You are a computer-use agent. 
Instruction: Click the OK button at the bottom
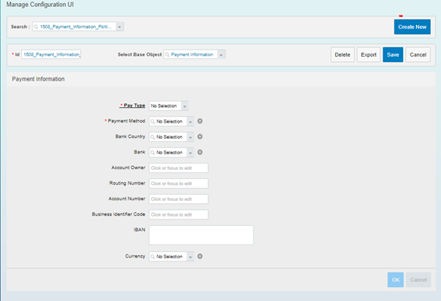(395, 280)
